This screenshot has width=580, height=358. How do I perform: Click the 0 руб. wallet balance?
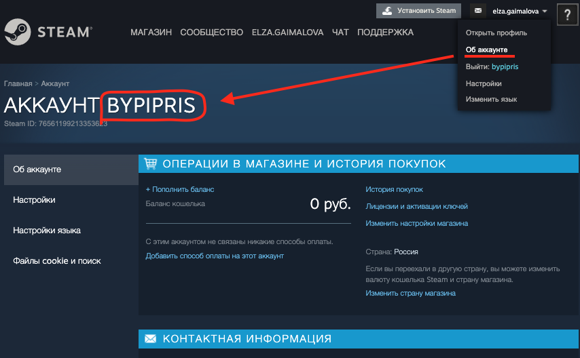(330, 204)
